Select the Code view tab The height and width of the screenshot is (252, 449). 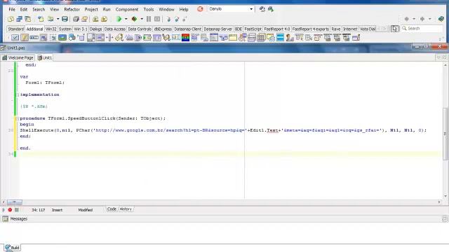[x=112, y=209]
